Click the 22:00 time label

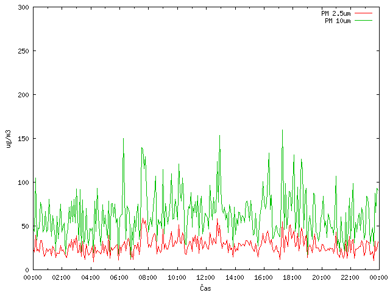pyautogui.click(x=350, y=277)
